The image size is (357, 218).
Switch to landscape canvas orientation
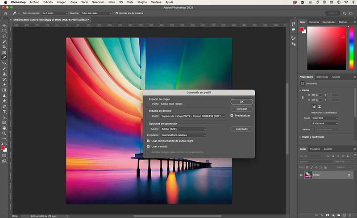[320, 106]
